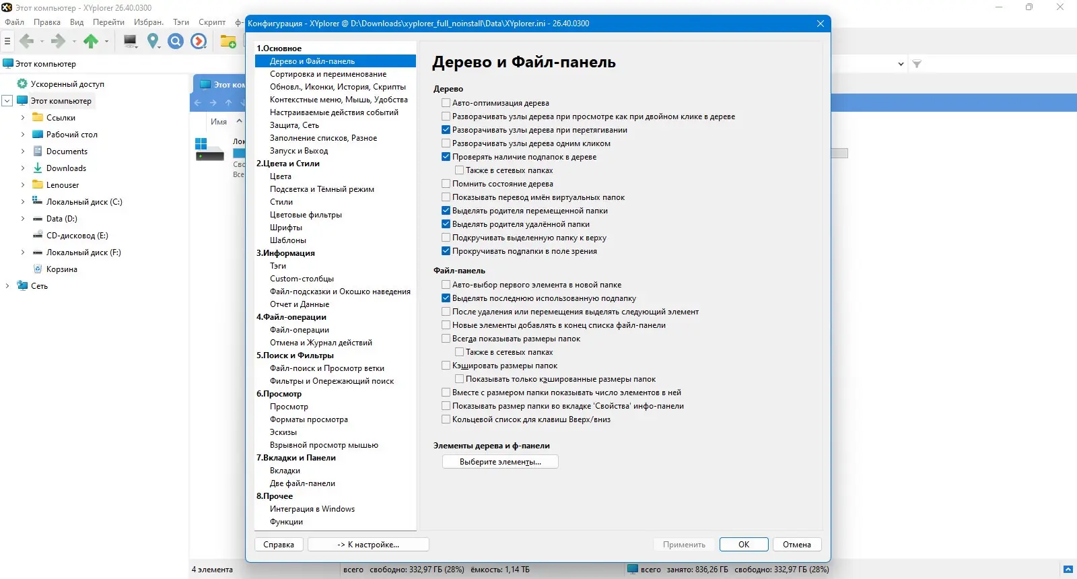Screen dimensions: 1077x579
Task: Click 'Выберите элементы...' button
Action: coord(500,462)
